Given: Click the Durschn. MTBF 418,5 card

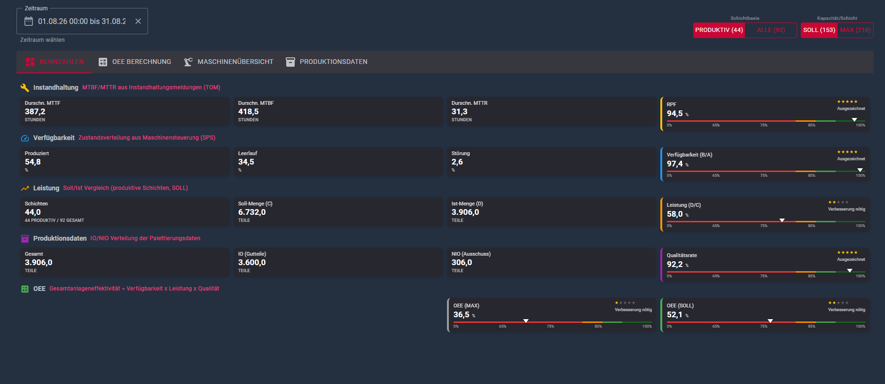Looking at the screenshot, I should [x=338, y=111].
